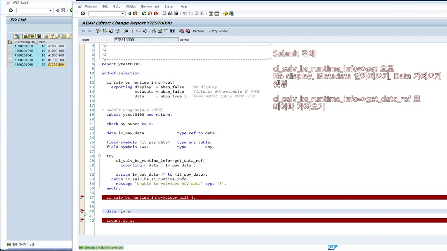Screen dimensions: 447x251
Task: Click the Report name field YTEST0090
Action: point(146,40)
